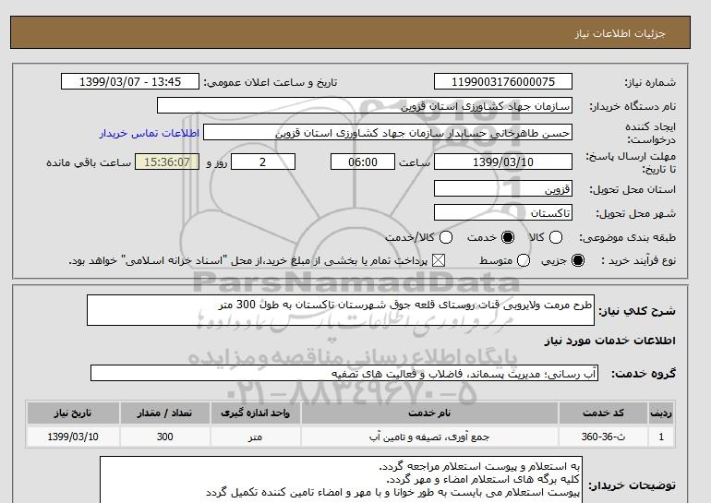This screenshot has width=711, height=503.
Task: Click the تعداد / مقدار column header
Action: point(165,413)
